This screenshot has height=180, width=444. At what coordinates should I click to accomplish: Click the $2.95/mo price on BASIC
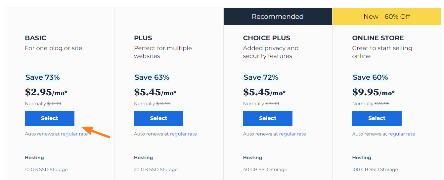46,92
